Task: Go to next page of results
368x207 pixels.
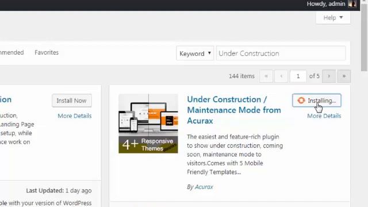Action: coord(329,76)
